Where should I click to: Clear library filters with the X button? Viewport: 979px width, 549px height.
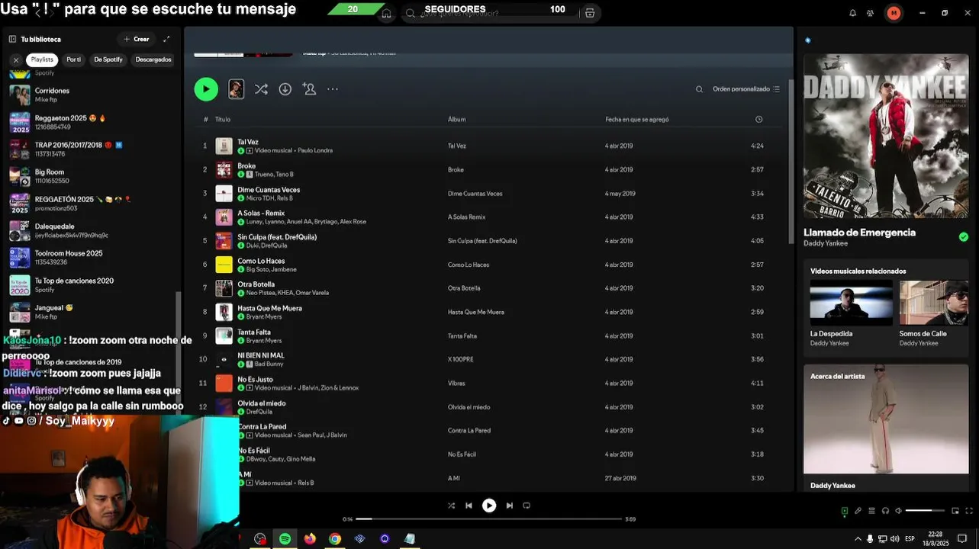coord(15,59)
